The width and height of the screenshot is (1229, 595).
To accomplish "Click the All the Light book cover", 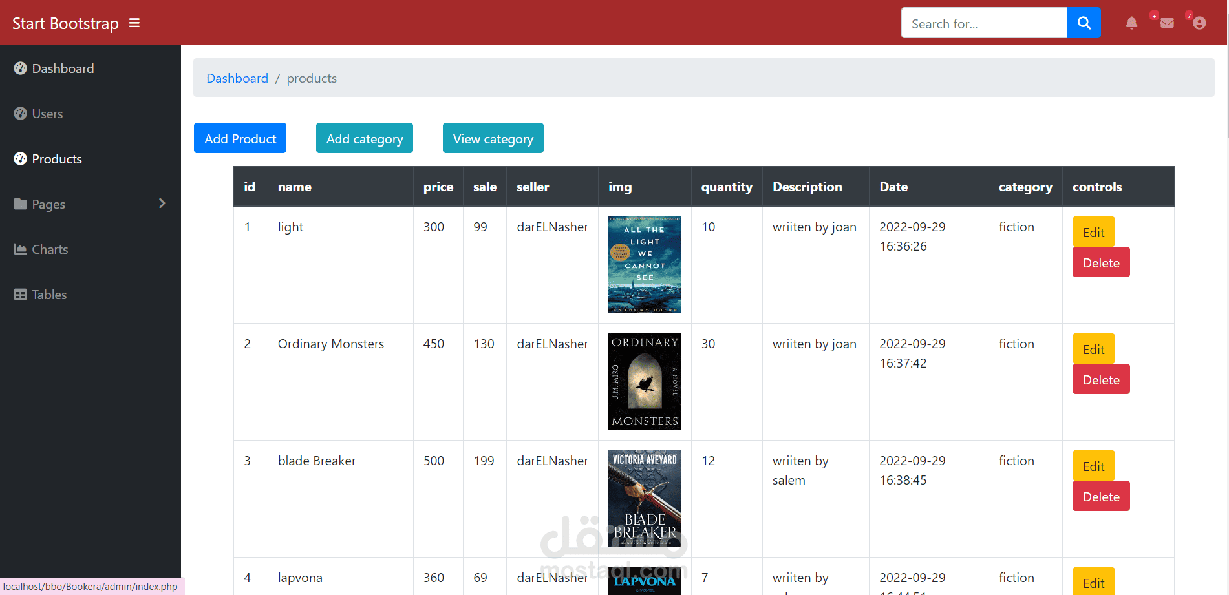I will [645, 265].
